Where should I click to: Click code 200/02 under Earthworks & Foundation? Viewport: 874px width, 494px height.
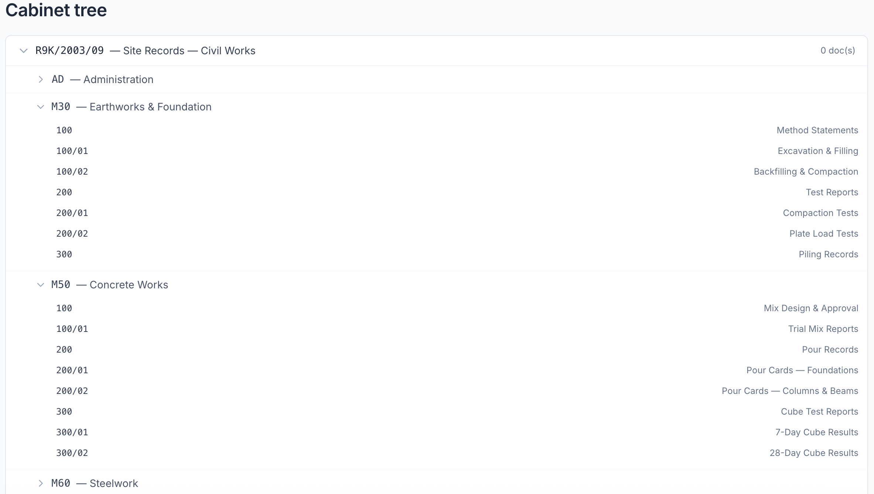[72, 234]
